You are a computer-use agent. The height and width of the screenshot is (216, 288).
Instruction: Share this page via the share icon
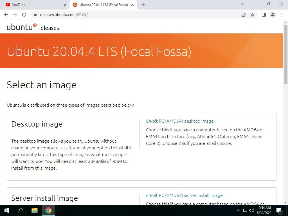point(244,15)
